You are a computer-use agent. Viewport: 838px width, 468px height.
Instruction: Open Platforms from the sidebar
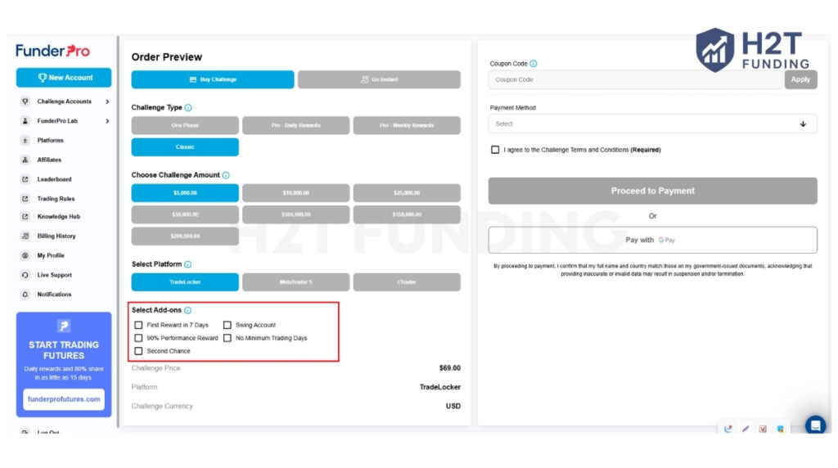point(50,141)
